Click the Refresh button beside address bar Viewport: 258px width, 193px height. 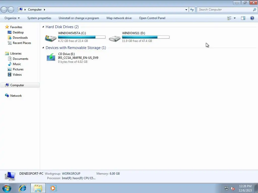(x=192, y=10)
